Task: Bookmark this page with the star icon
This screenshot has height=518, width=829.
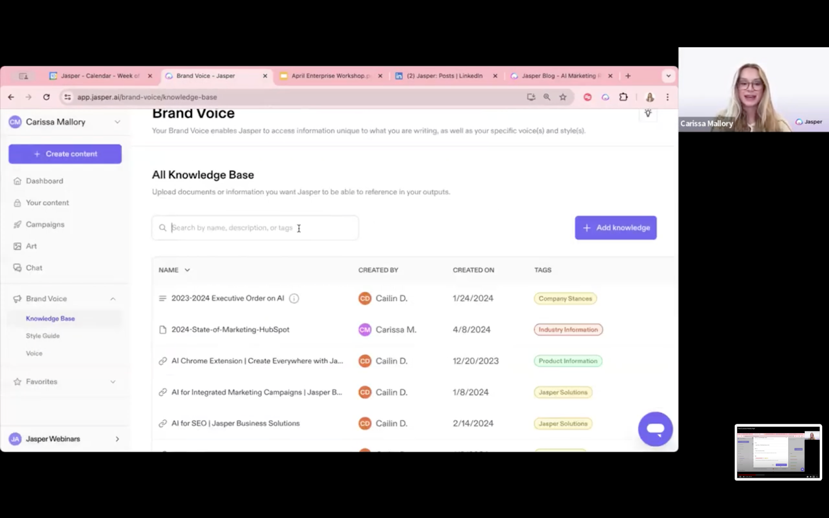Action: coord(563,97)
